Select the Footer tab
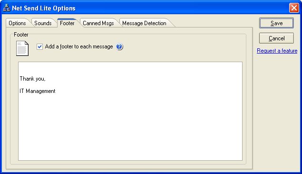 point(67,23)
